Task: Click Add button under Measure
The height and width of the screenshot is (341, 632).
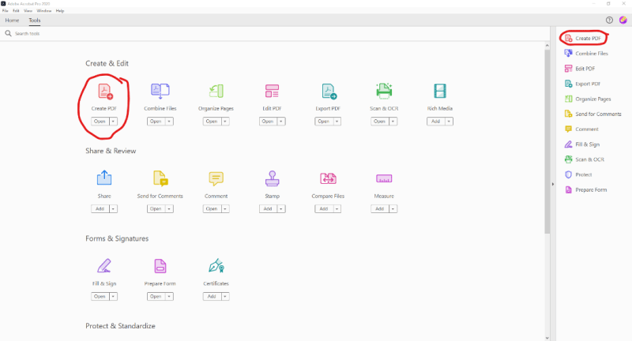Action: 380,208
